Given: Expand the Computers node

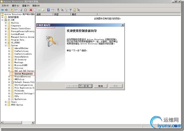Looking at the screenshot, I should tap(6, 25).
